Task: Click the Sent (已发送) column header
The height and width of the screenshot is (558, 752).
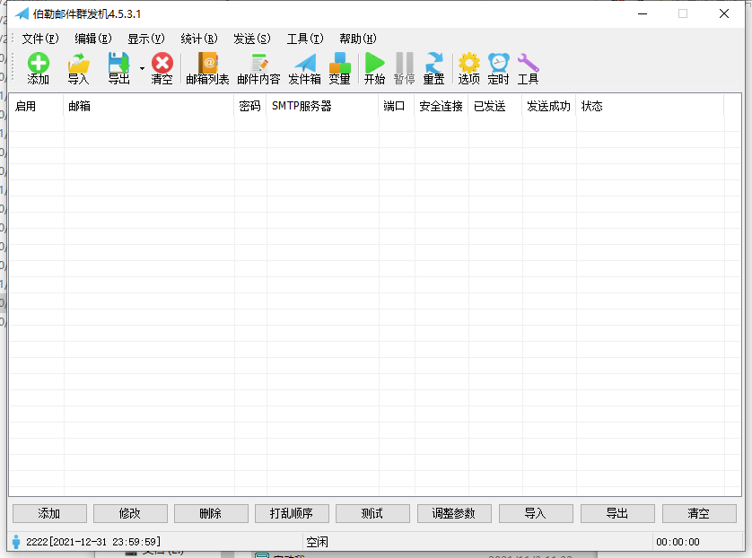Action: point(495,106)
